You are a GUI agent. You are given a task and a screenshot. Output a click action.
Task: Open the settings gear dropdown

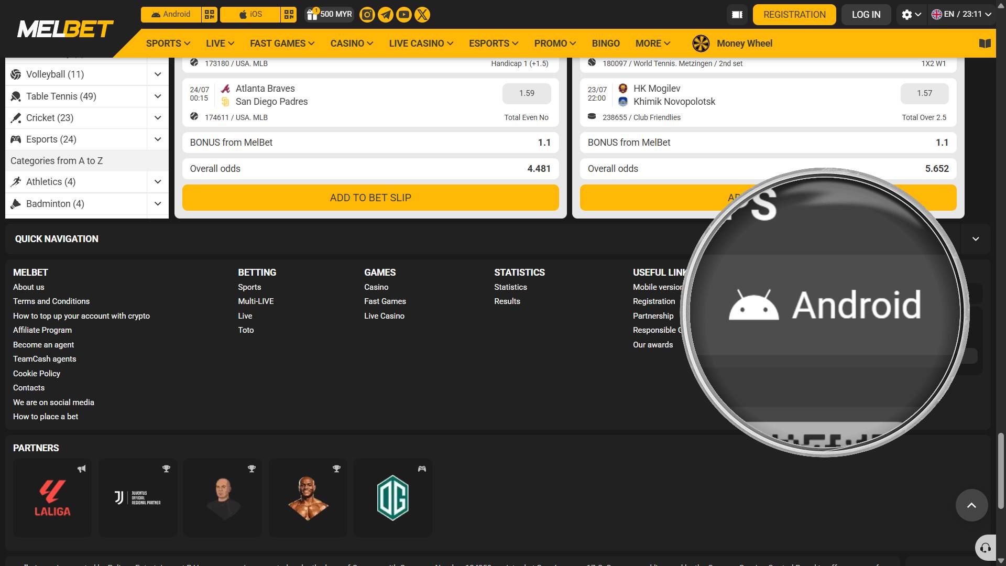(911, 15)
